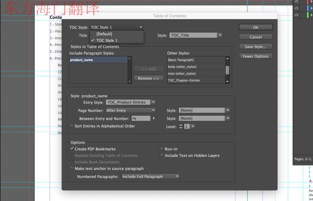The width and height of the screenshot is (313, 201).
Task: Click the red layer color bar
Action: pyautogui.click(x=307, y=2)
